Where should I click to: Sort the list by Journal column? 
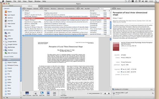[x=96, y=11]
